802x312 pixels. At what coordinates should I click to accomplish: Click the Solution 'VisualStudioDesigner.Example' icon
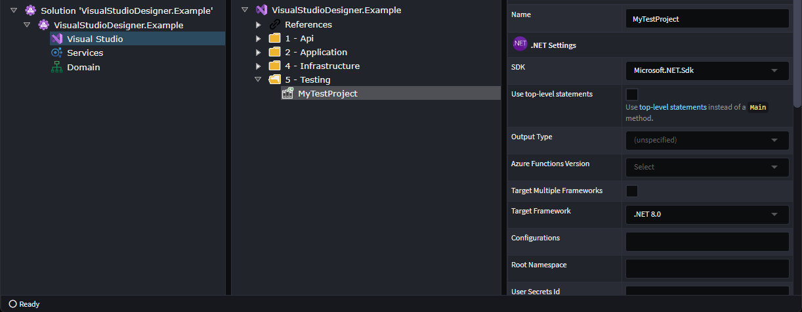(x=30, y=11)
